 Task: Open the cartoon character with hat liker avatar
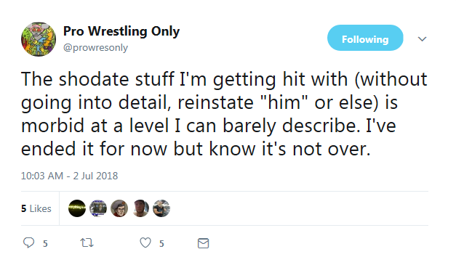pyautogui.click(x=119, y=208)
